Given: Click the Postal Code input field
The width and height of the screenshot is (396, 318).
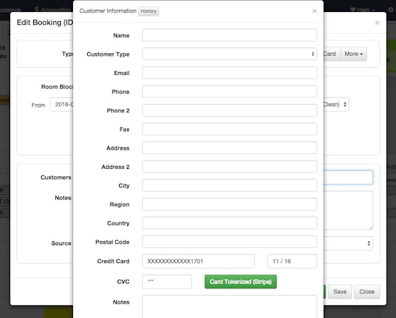Looking at the screenshot, I should (230, 242).
